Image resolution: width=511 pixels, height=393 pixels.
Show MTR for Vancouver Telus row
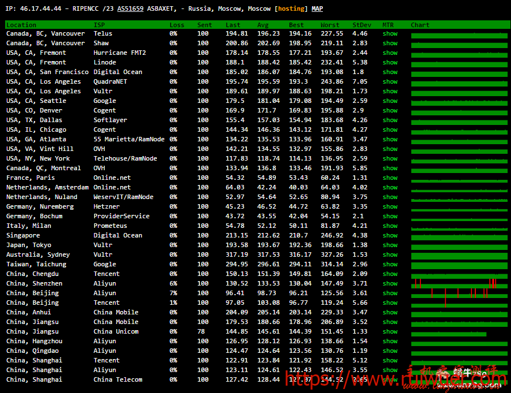(390, 34)
